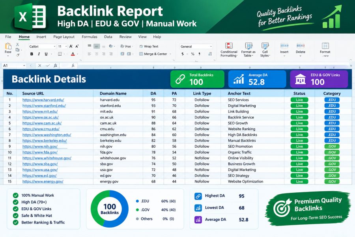The width and height of the screenshot is (355, 237).
Task: Open the stanford.edu source URL link
Action: pos(44,106)
